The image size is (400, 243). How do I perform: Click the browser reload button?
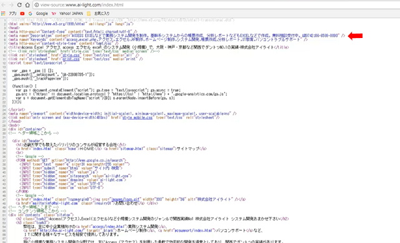click(x=19, y=5)
